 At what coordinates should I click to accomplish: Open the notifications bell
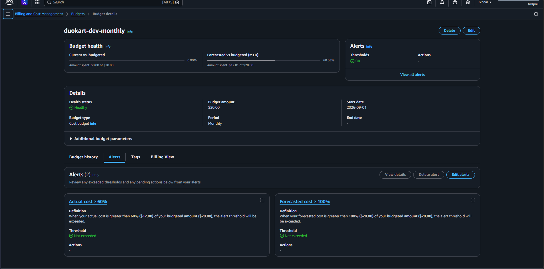[442, 2]
